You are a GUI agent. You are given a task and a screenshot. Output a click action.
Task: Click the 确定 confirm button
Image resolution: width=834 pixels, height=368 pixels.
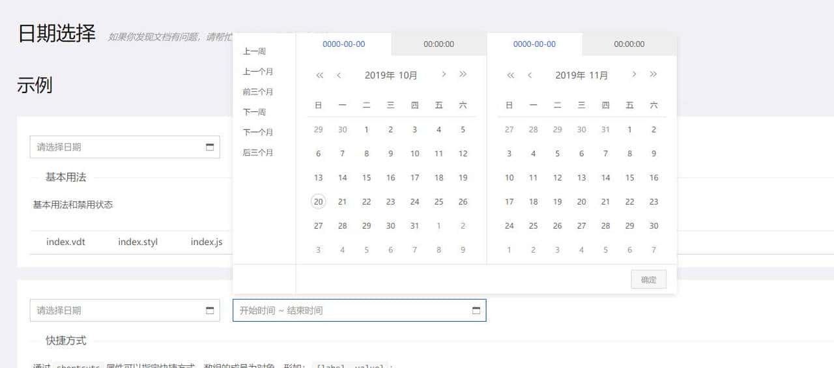649,279
